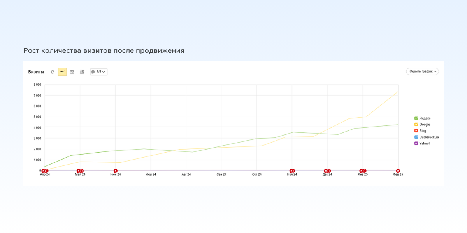Toggle the Яндекс series checkbox
467x233 pixels.
click(x=416, y=118)
